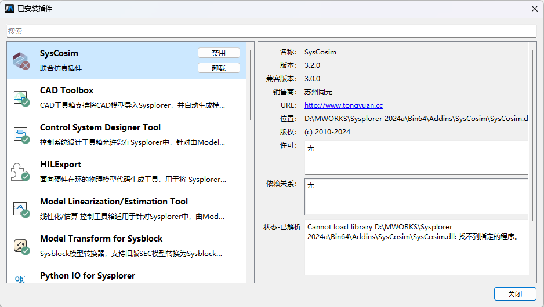Click the CAD Toolbox plugin icon
This screenshot has height=307, width=544.
coord(21,98)
